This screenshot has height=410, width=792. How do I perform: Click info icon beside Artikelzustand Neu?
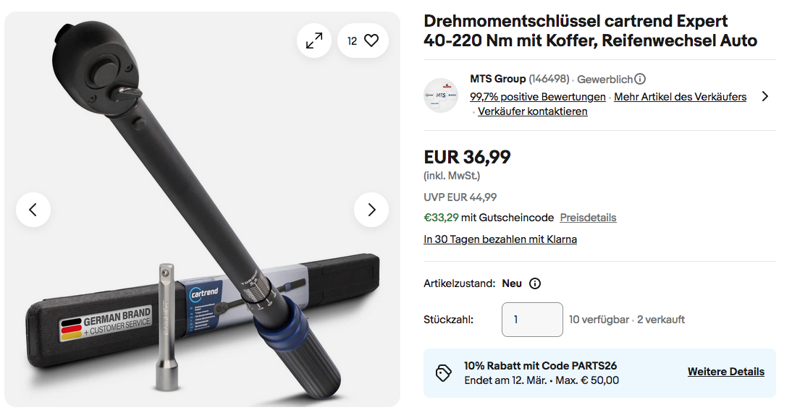pos(535,283)
